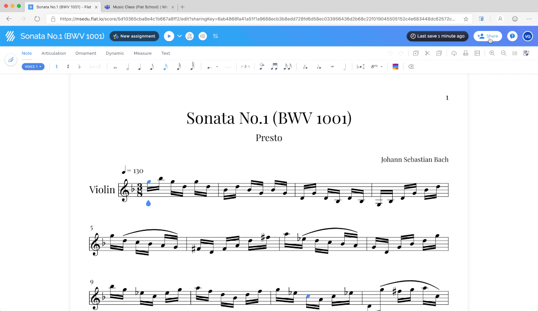Select the Measure tab
The width and height of the screenshot is (538, 311).
[x=143, y=53]
